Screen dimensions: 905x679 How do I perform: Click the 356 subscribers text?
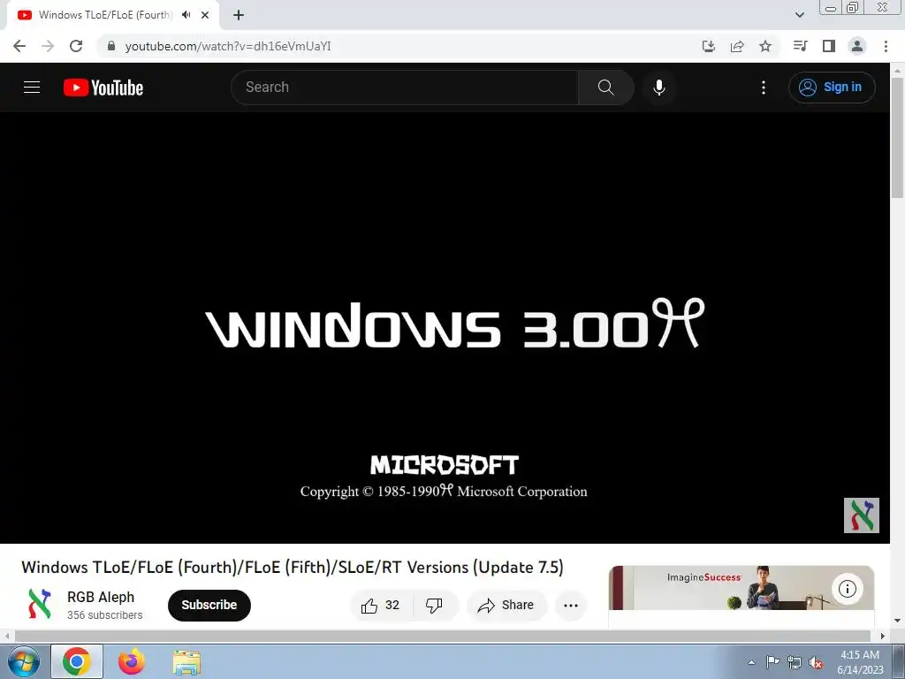[x=104, y=615]
